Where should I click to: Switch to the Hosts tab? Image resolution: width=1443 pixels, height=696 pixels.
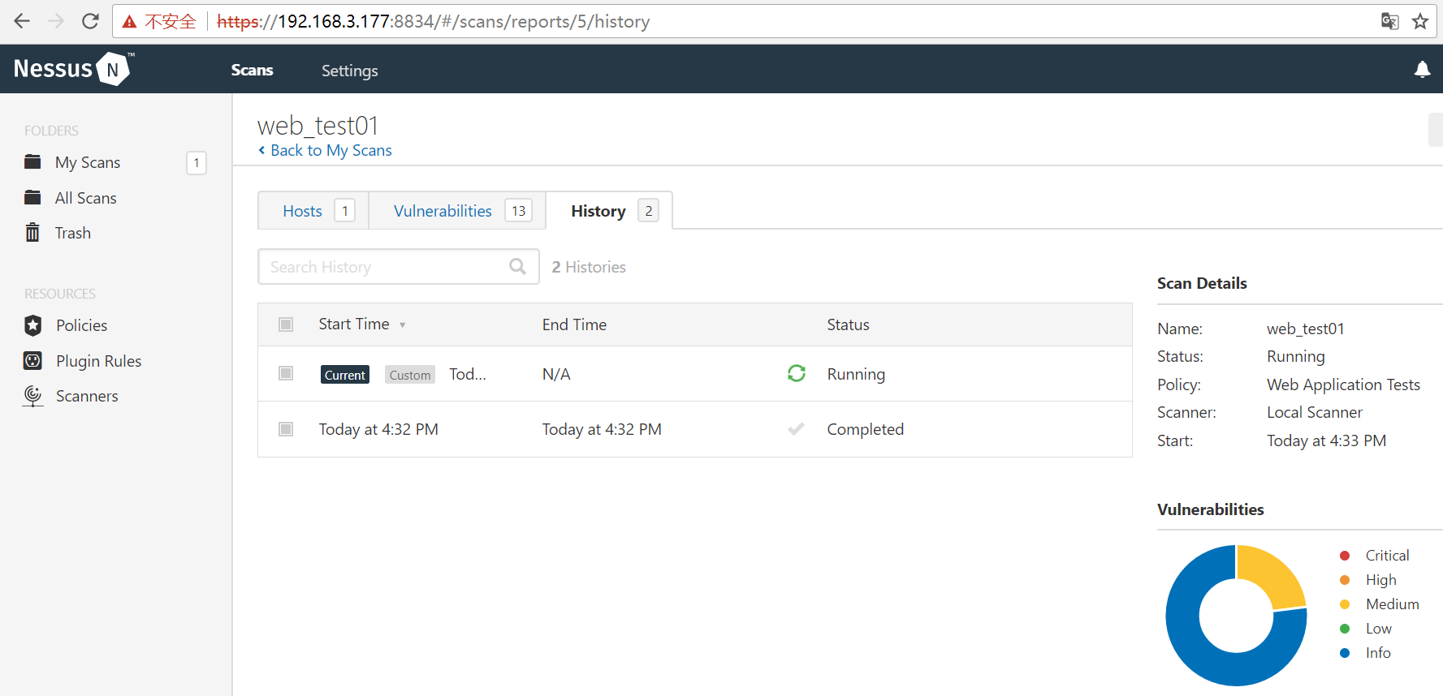click(313, 211)
